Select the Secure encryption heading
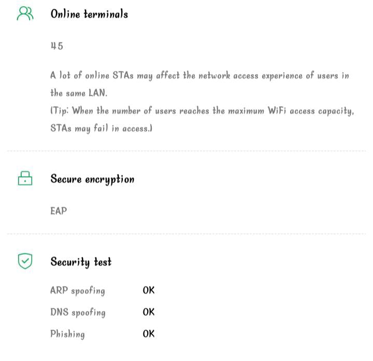 pyautogui.click(x=92, y=179)
